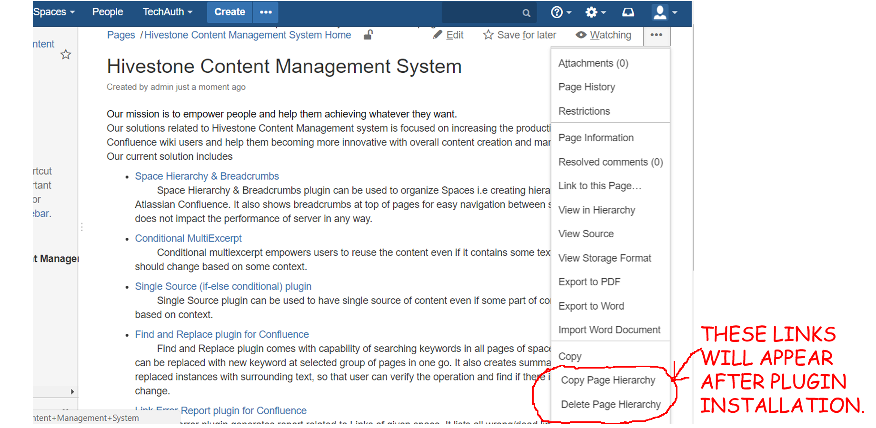Image resolution: width=876 pixels, height=428 pixels.
Task: Open Conditional MultiExcerpt link
Action: pos(188,239)
